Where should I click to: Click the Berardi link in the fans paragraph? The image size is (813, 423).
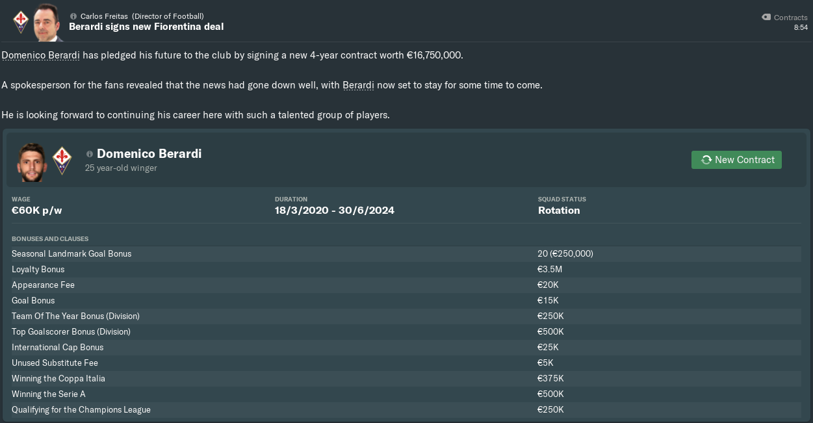(x=358, y=85)
